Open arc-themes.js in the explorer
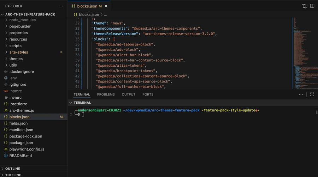 (22, 110)
